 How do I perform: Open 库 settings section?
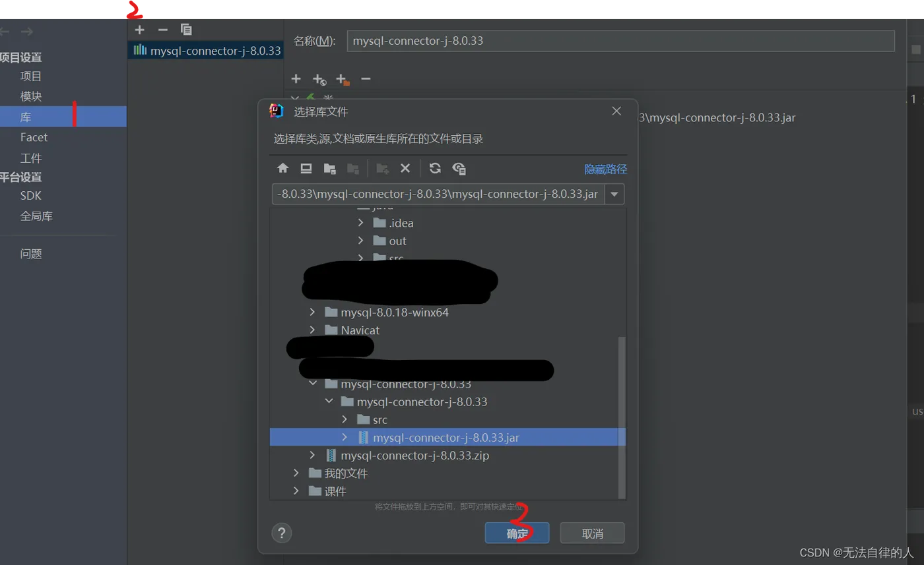click(63, 117)
